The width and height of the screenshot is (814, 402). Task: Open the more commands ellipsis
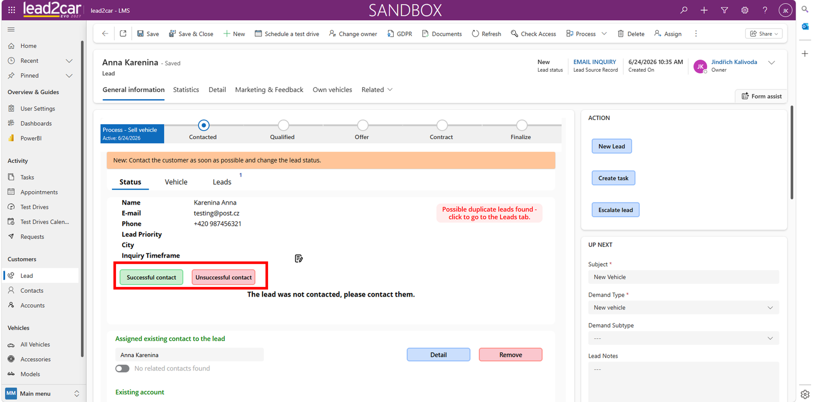pyautogui.click(x=696, y=34)
